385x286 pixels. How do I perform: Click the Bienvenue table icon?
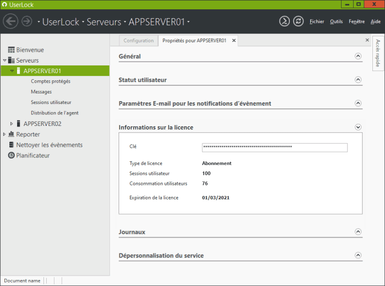coord(12,50)
